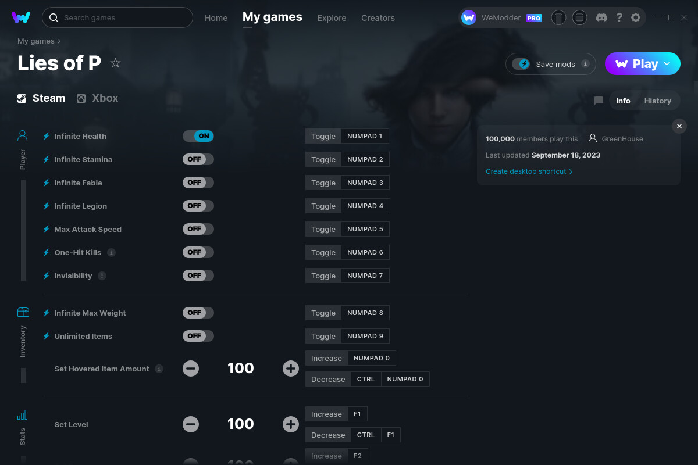Enable Unlimited Items toggle
This screenshot has height=465, width=698.
[198, 336]
